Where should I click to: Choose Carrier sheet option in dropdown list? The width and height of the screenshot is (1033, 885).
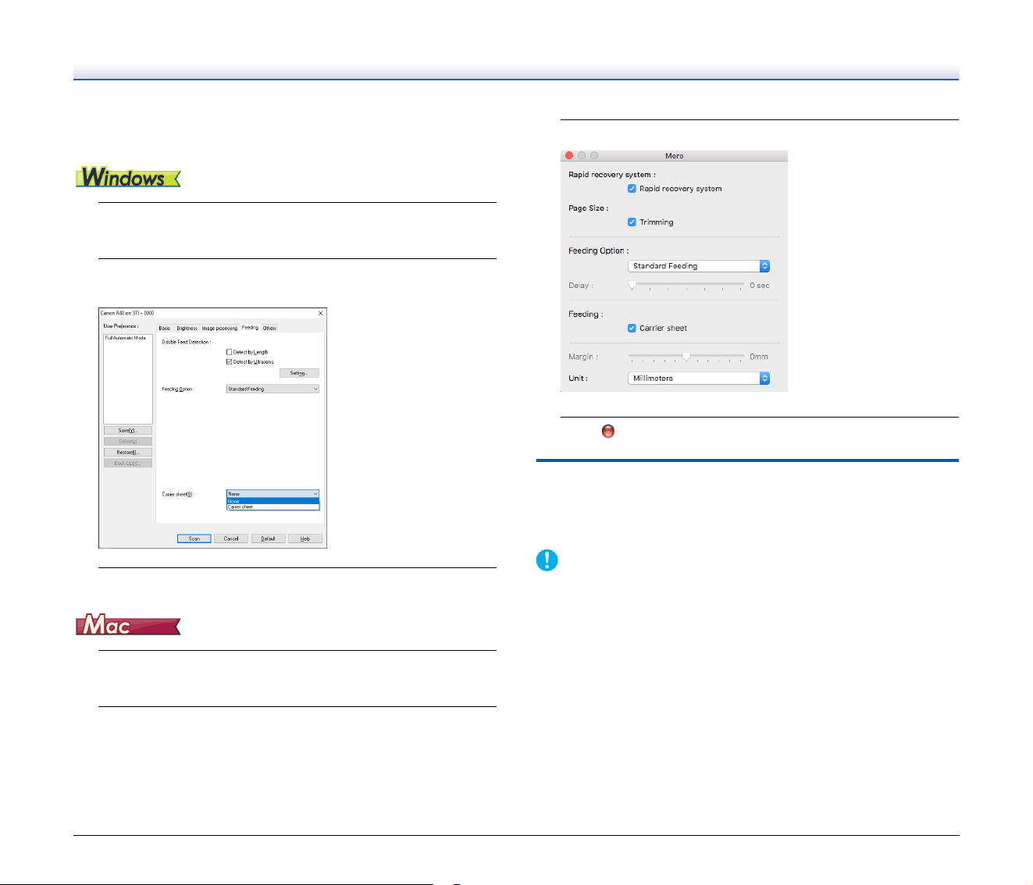tap(272, 507)
